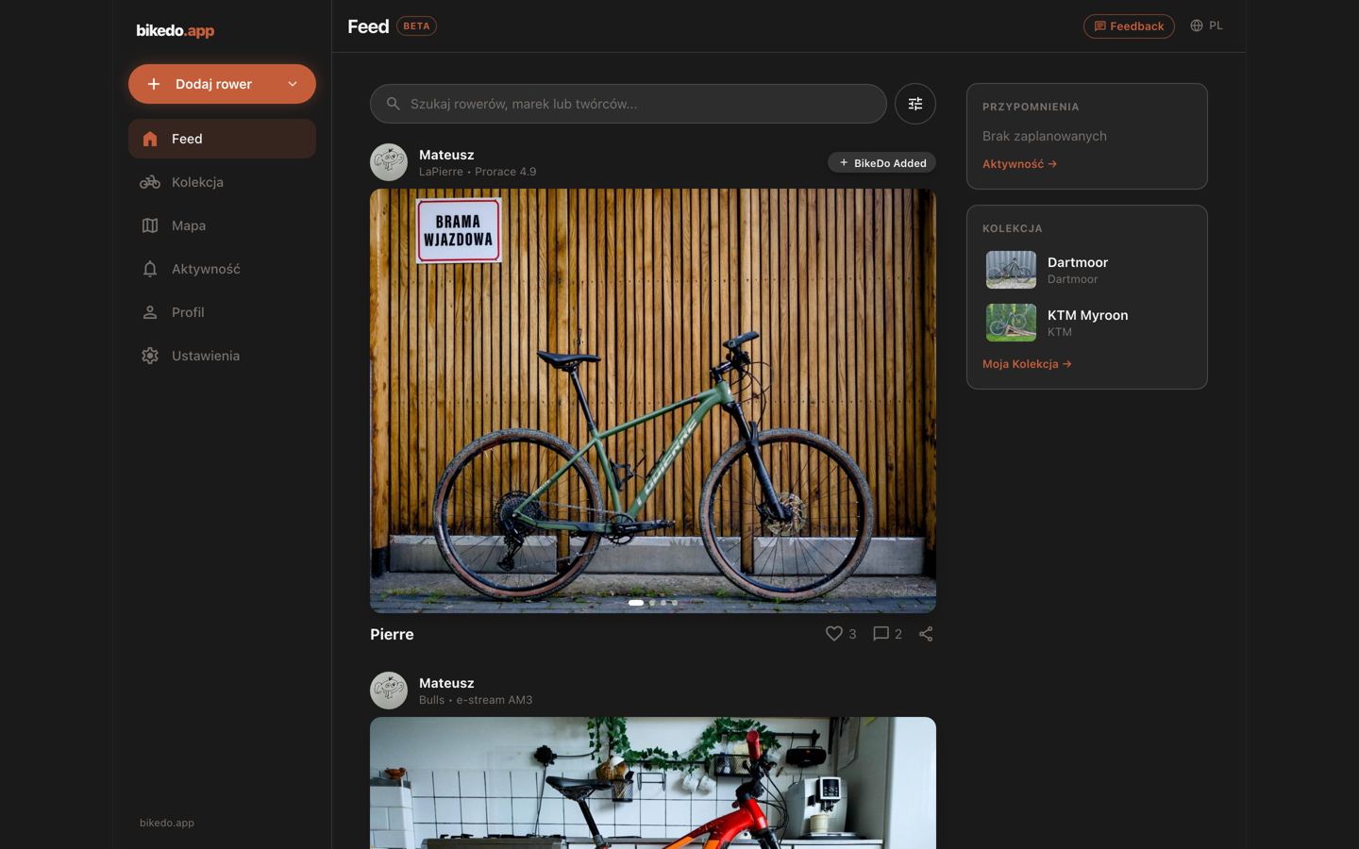The image size is (1359, 849).
Task: Click the Feedback button
Action: (1129, 26)
